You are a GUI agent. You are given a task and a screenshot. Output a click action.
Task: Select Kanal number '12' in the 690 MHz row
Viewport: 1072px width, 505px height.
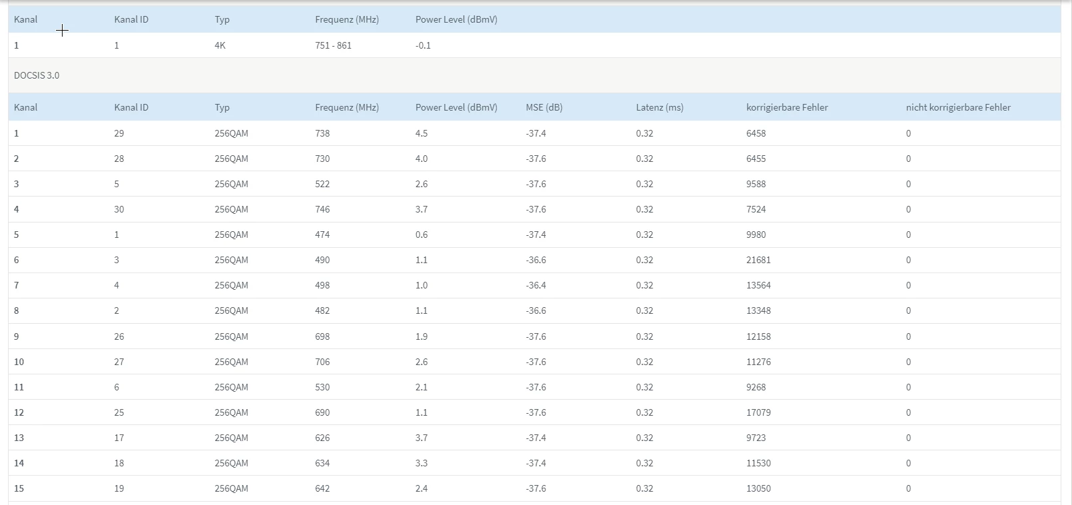[x=19, y=412]
